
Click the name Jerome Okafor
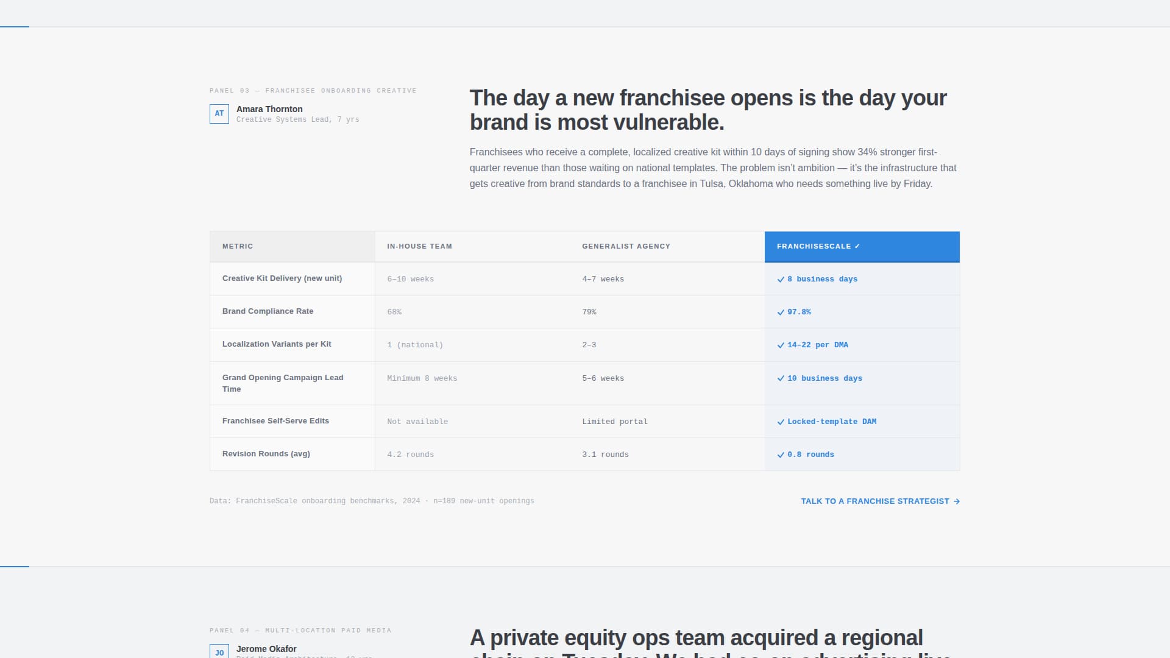click(x=266, y=649)
